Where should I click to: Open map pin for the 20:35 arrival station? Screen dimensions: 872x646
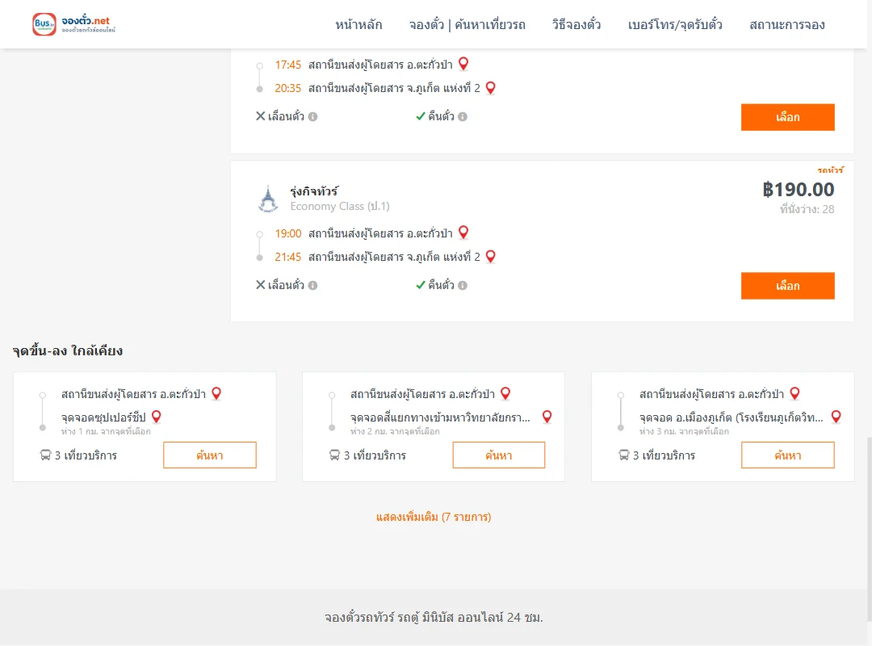point(491,88)
